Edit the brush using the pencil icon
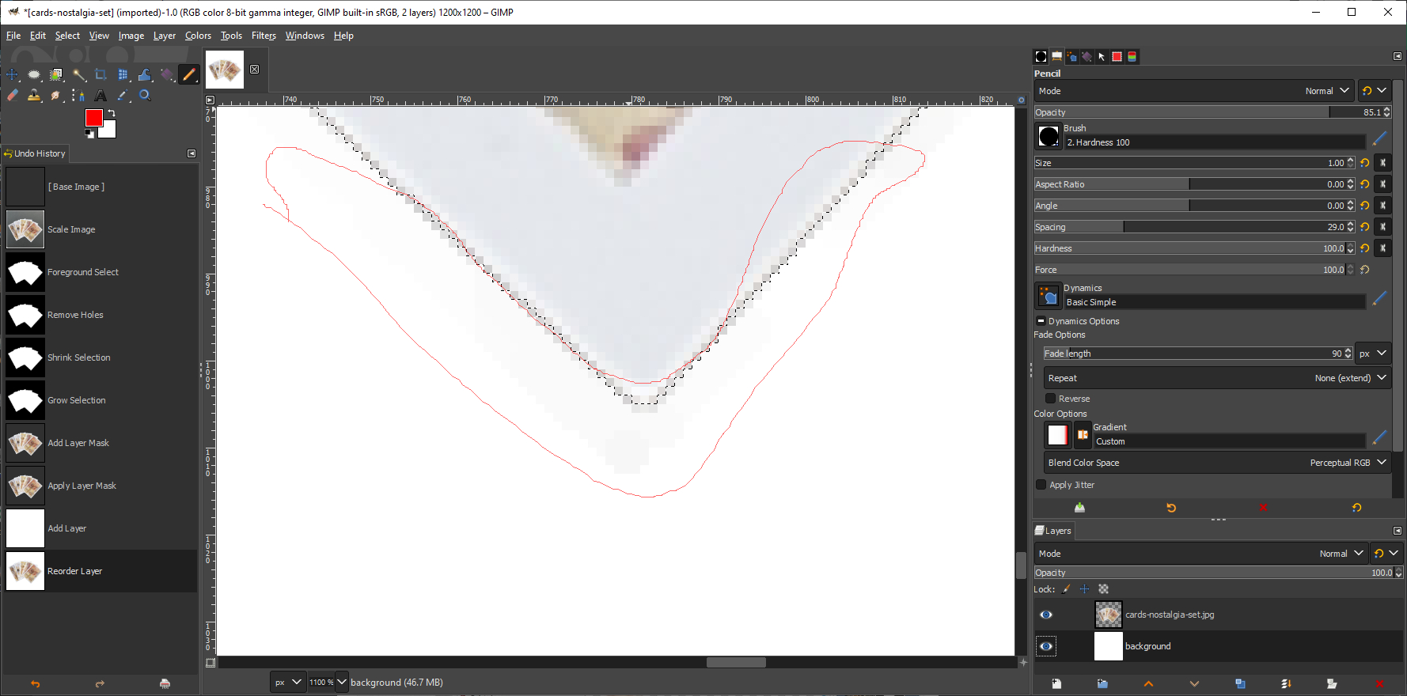The image size is (1407, 696). point(1379,138)
